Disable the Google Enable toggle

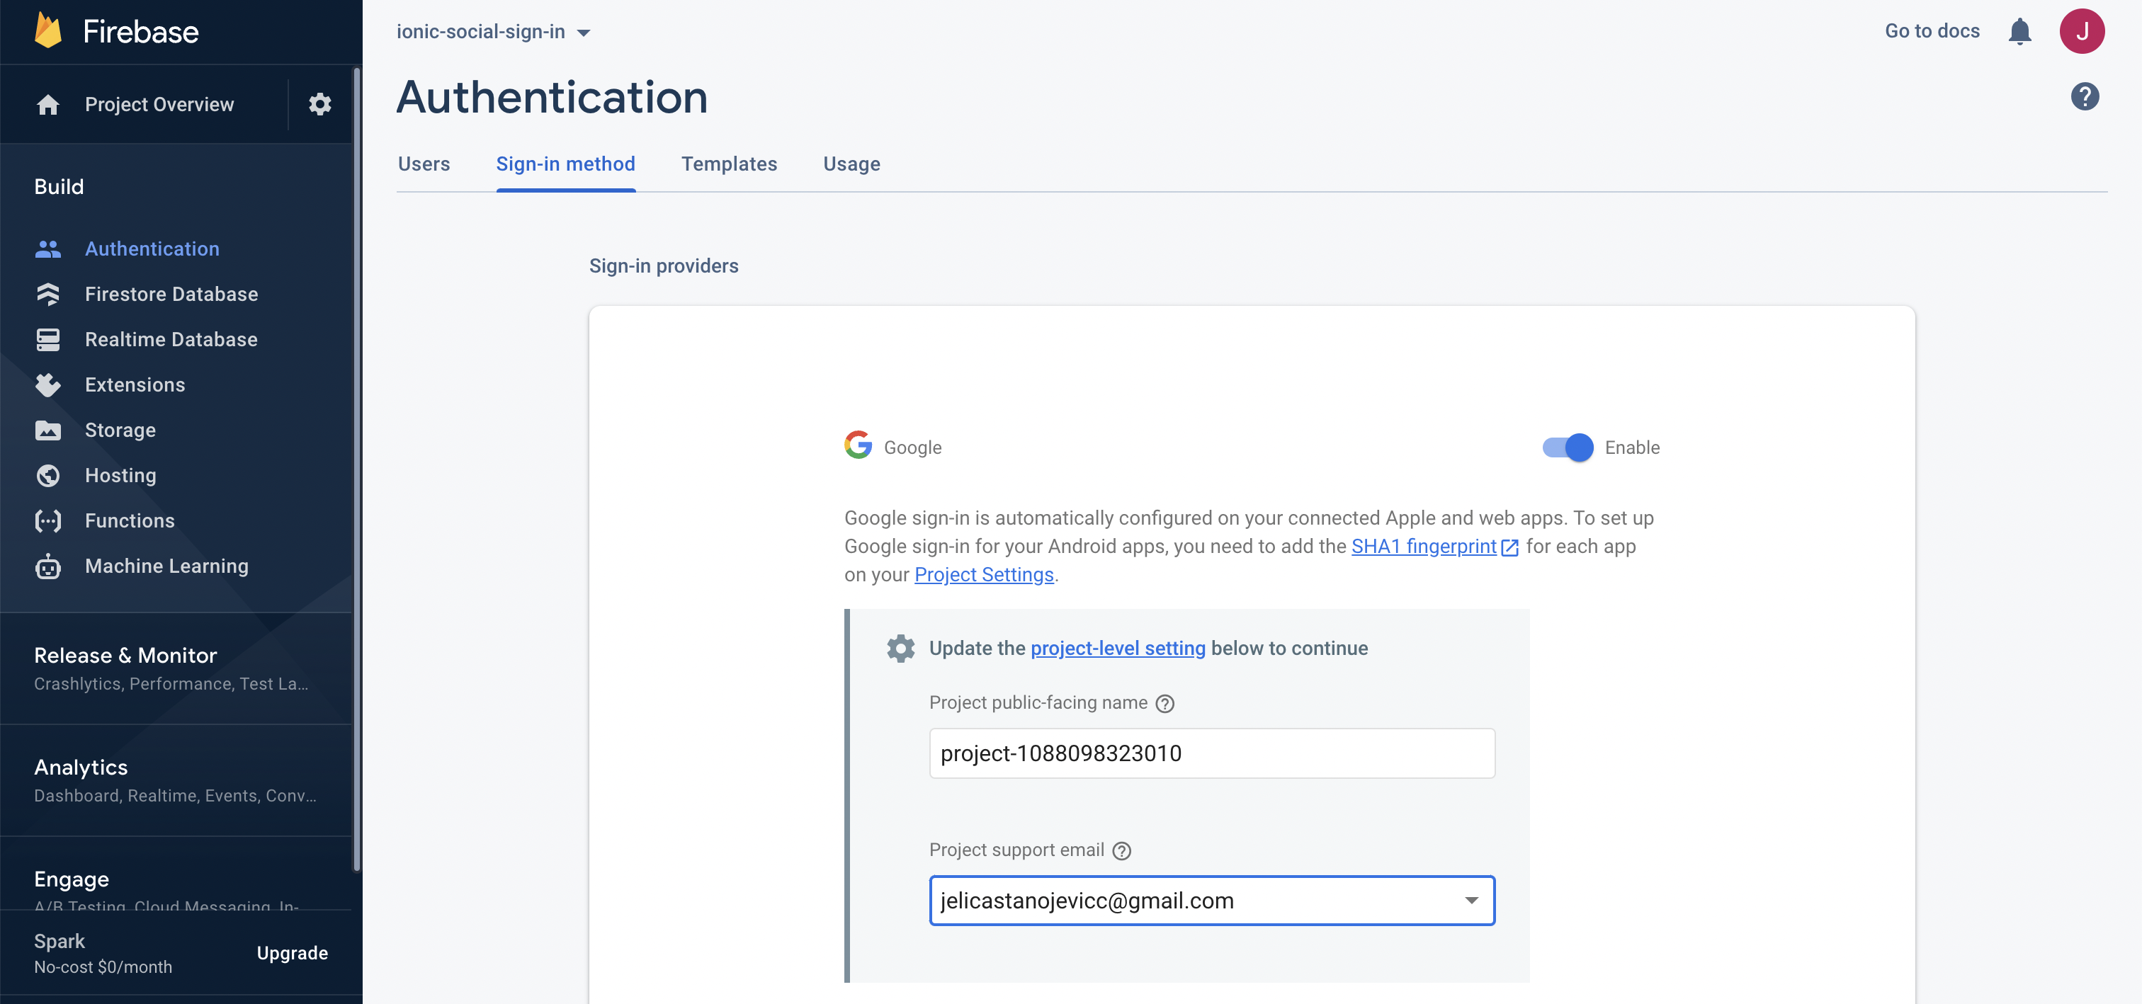pos(1568,447)
